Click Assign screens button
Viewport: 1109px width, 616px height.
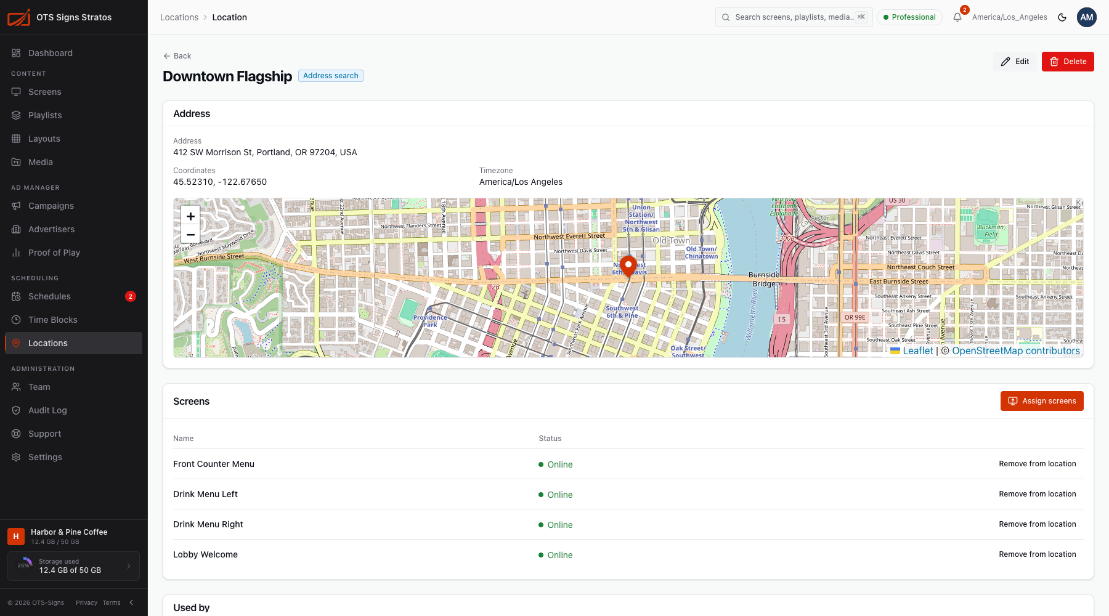pyautogui.click(x=1042, y=401)
